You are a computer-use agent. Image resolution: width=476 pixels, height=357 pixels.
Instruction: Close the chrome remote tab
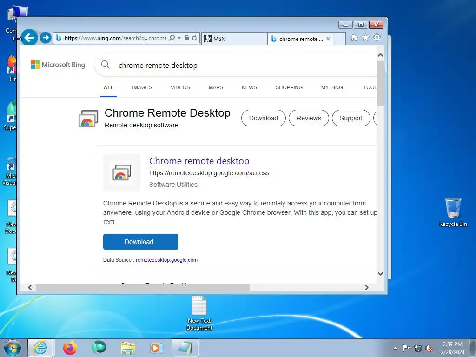(328, 39)
